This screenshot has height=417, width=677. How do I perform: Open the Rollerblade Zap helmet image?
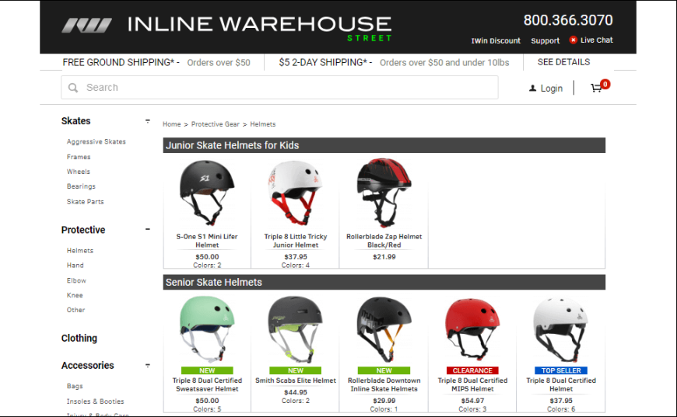pyautogui.click(x=384, y=193)
